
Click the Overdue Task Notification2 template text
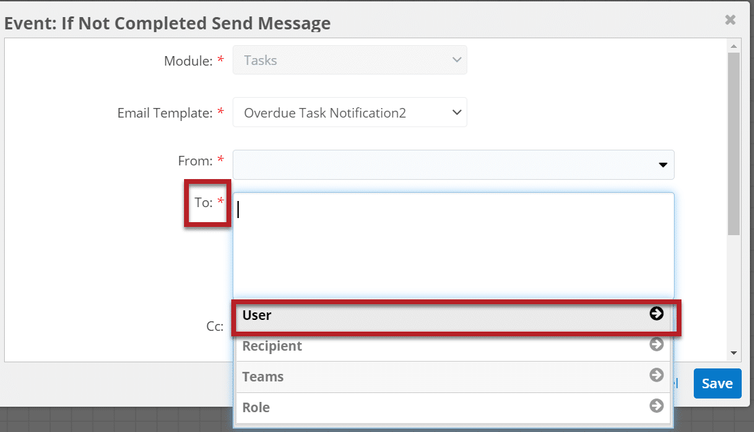click(324, 112)
